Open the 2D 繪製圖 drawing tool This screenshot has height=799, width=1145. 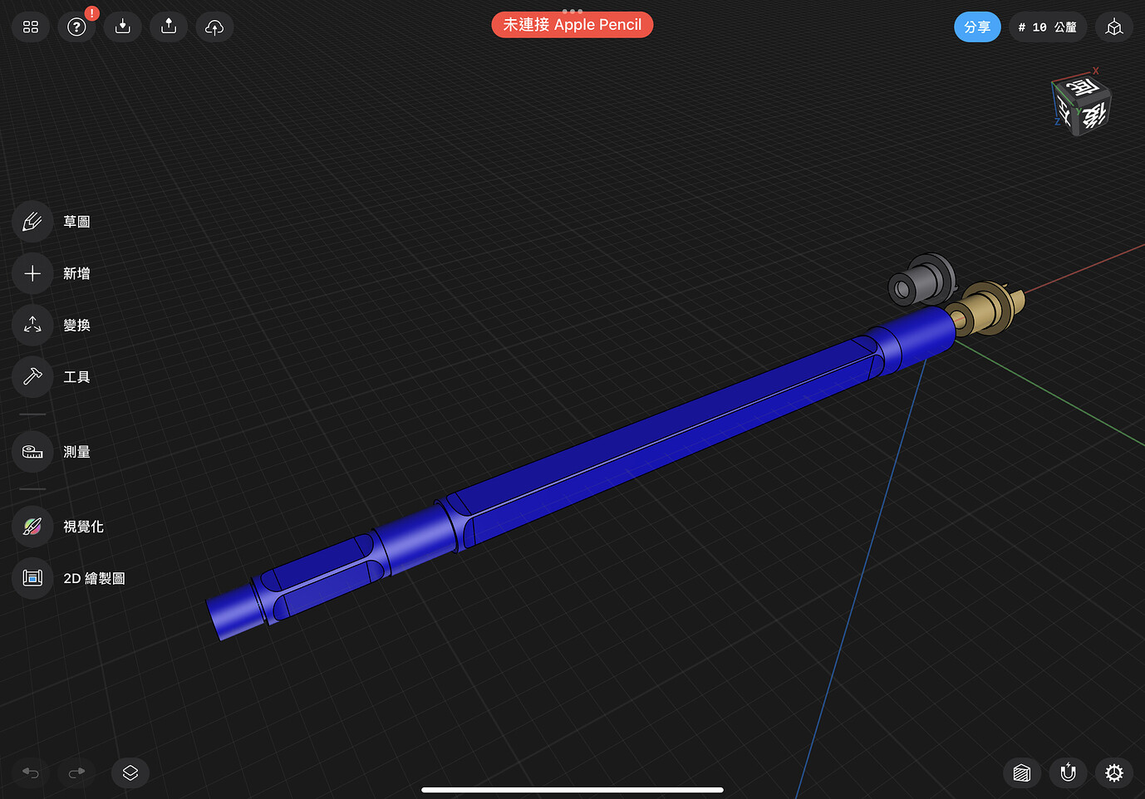coord(32,578)
